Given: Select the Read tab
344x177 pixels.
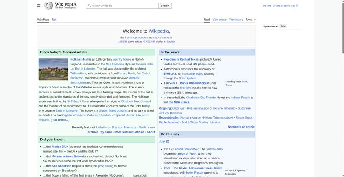Looking at the screenshot, I should click(207, 19).
